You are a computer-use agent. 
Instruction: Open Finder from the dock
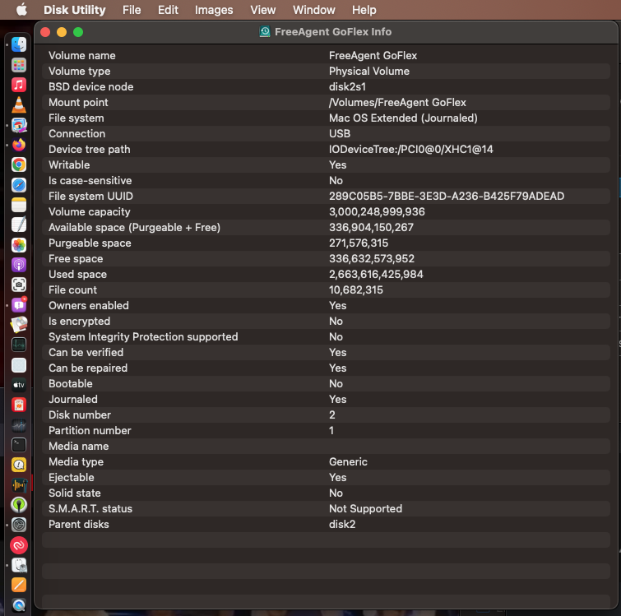point(19,44)
